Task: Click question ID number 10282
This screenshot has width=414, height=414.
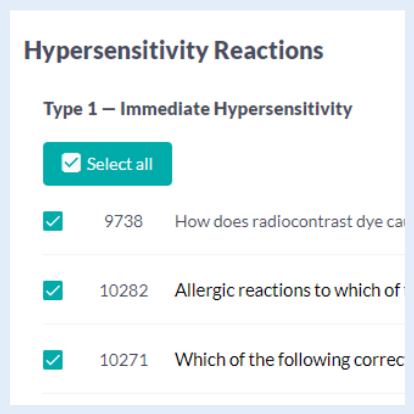Action: point(124,290)
